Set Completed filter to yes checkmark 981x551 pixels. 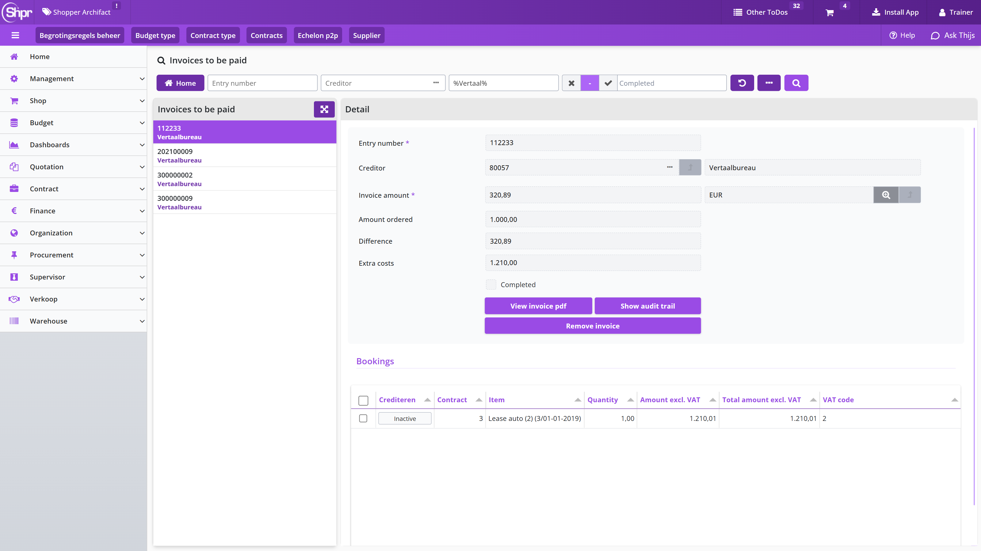[608, 83]
